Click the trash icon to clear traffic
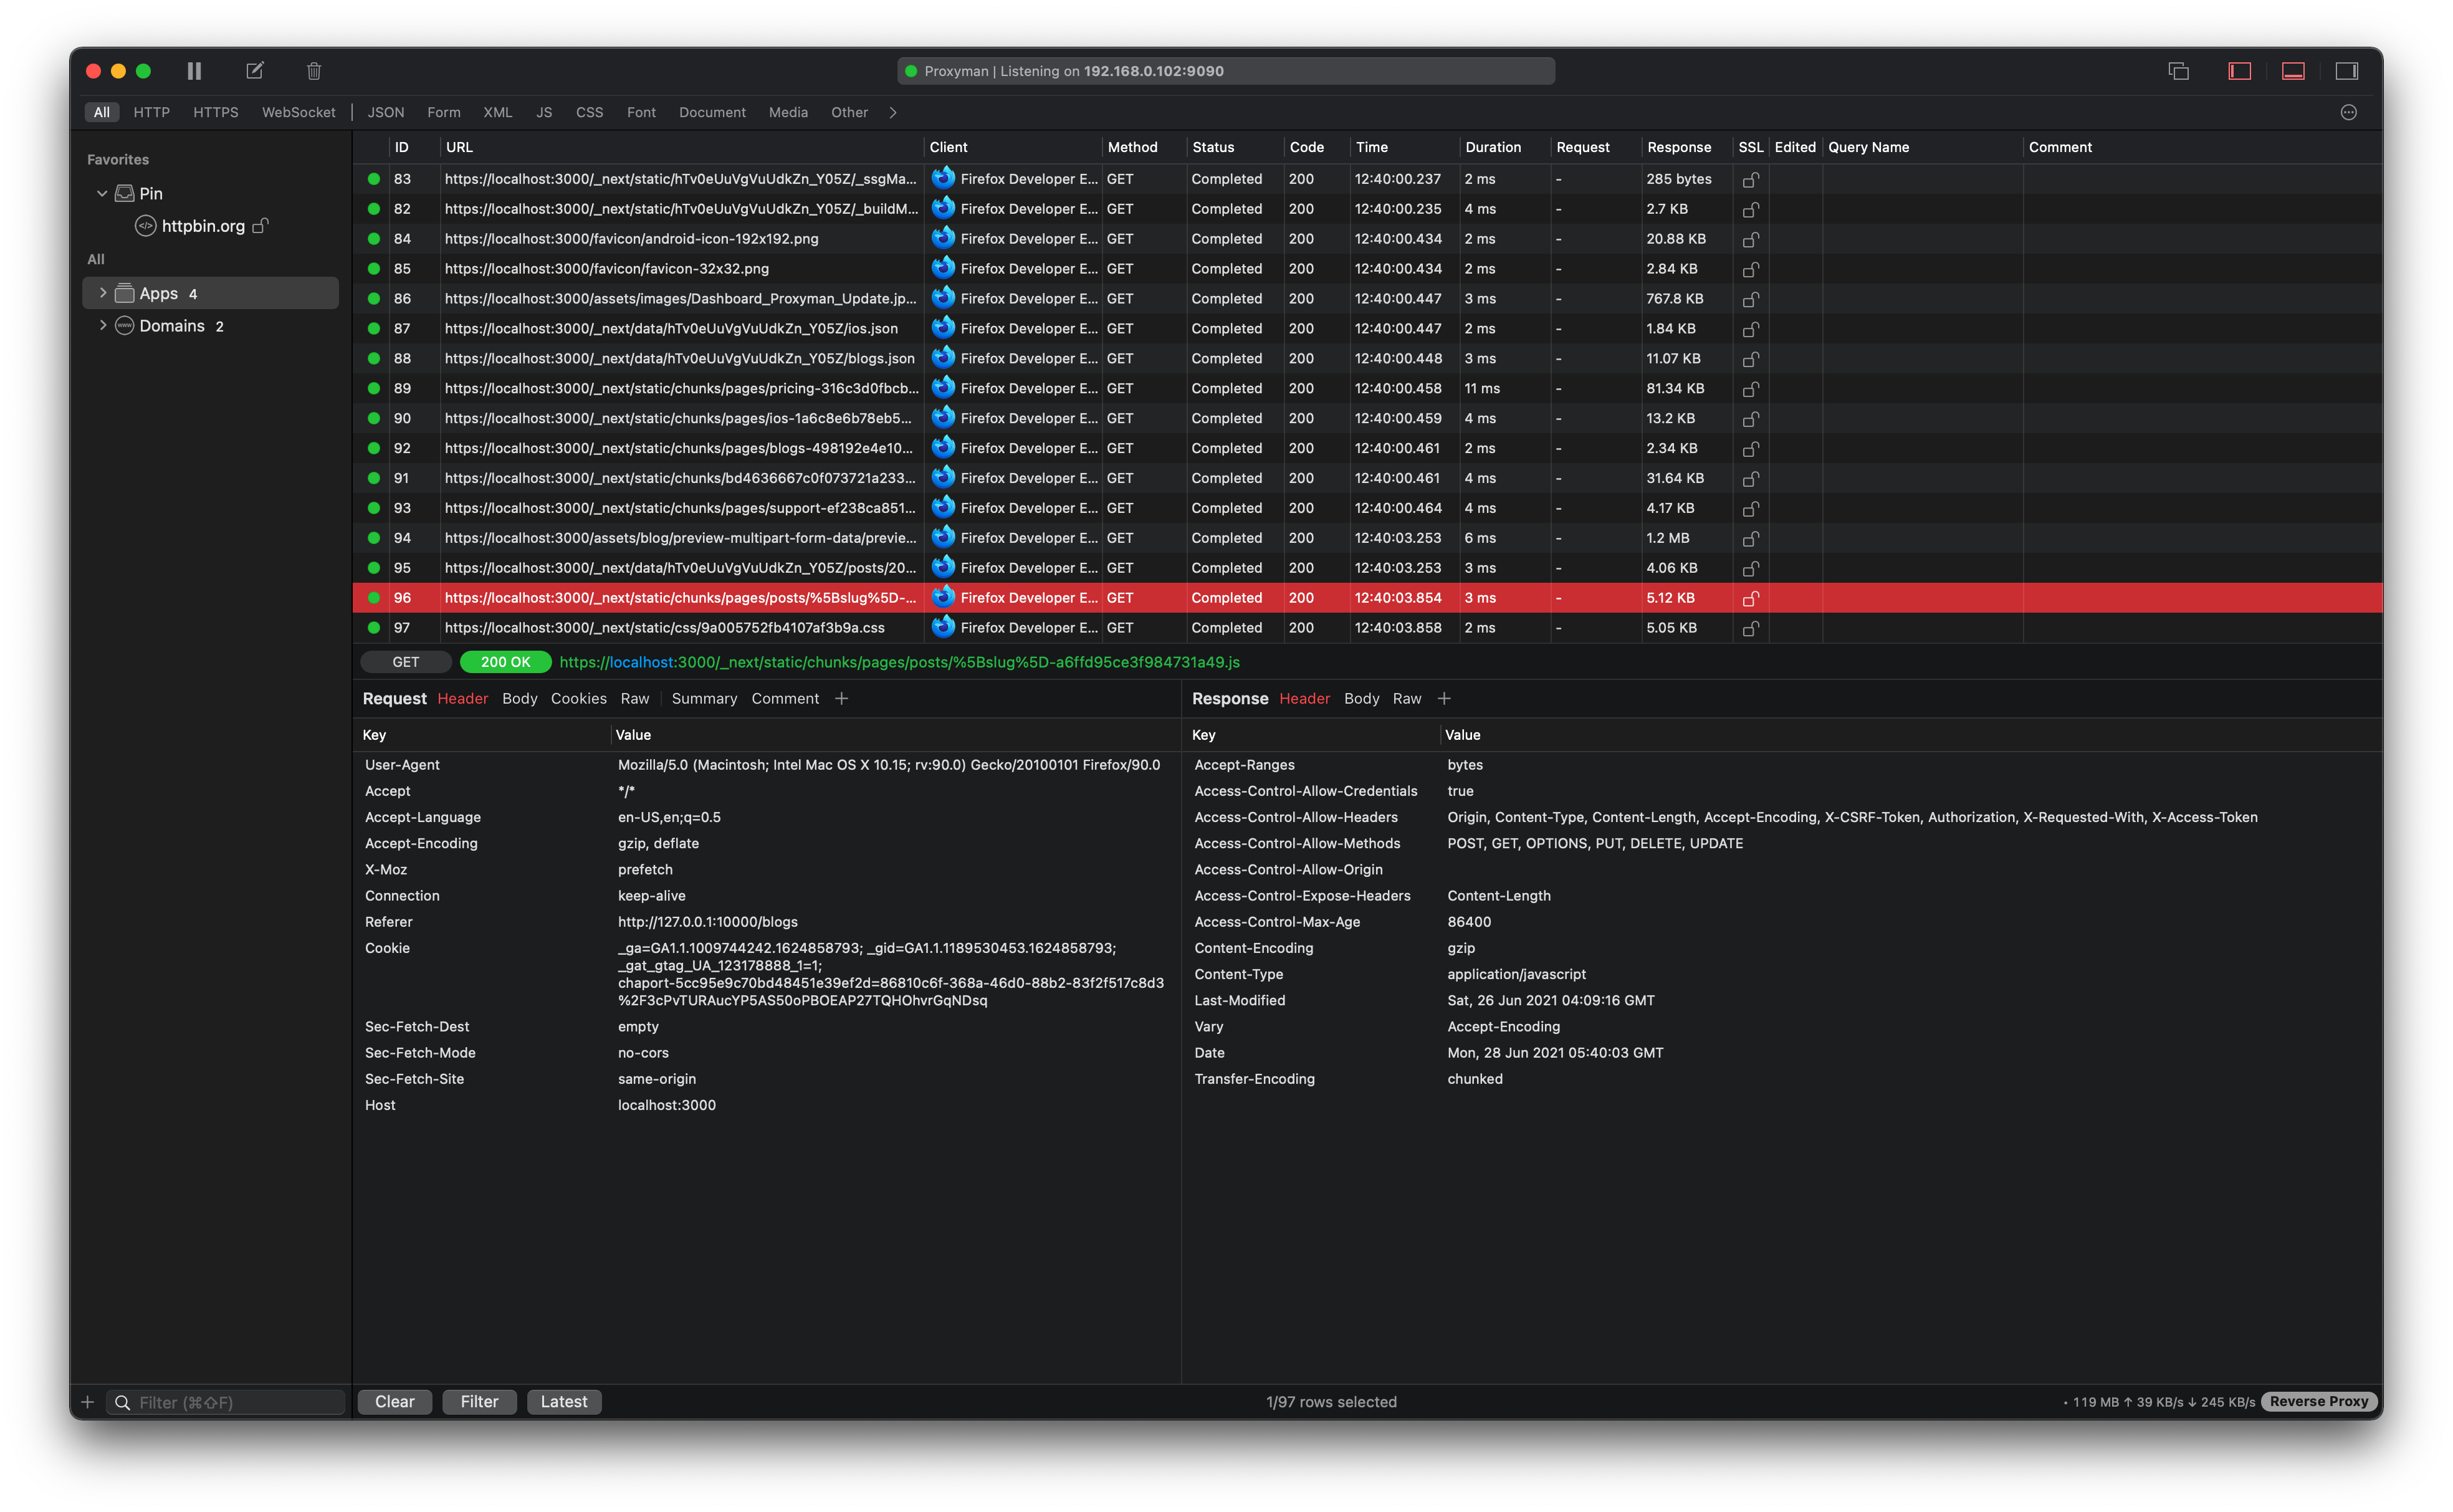This screenshot has width=2453, height=1512. (313, 70)
